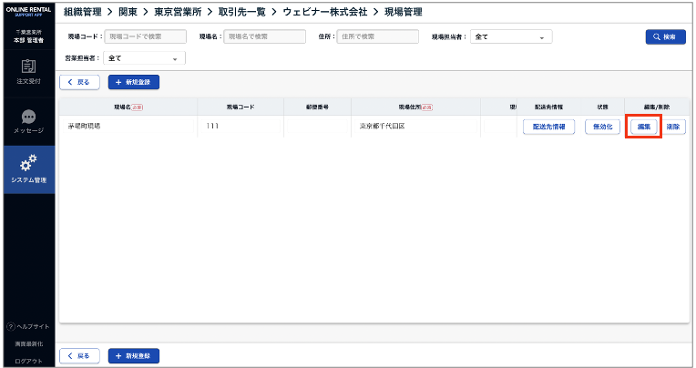This screenshot has width=696, height=368.
Task: Click ログアウト in the sidebar
Action: (27, 361)
